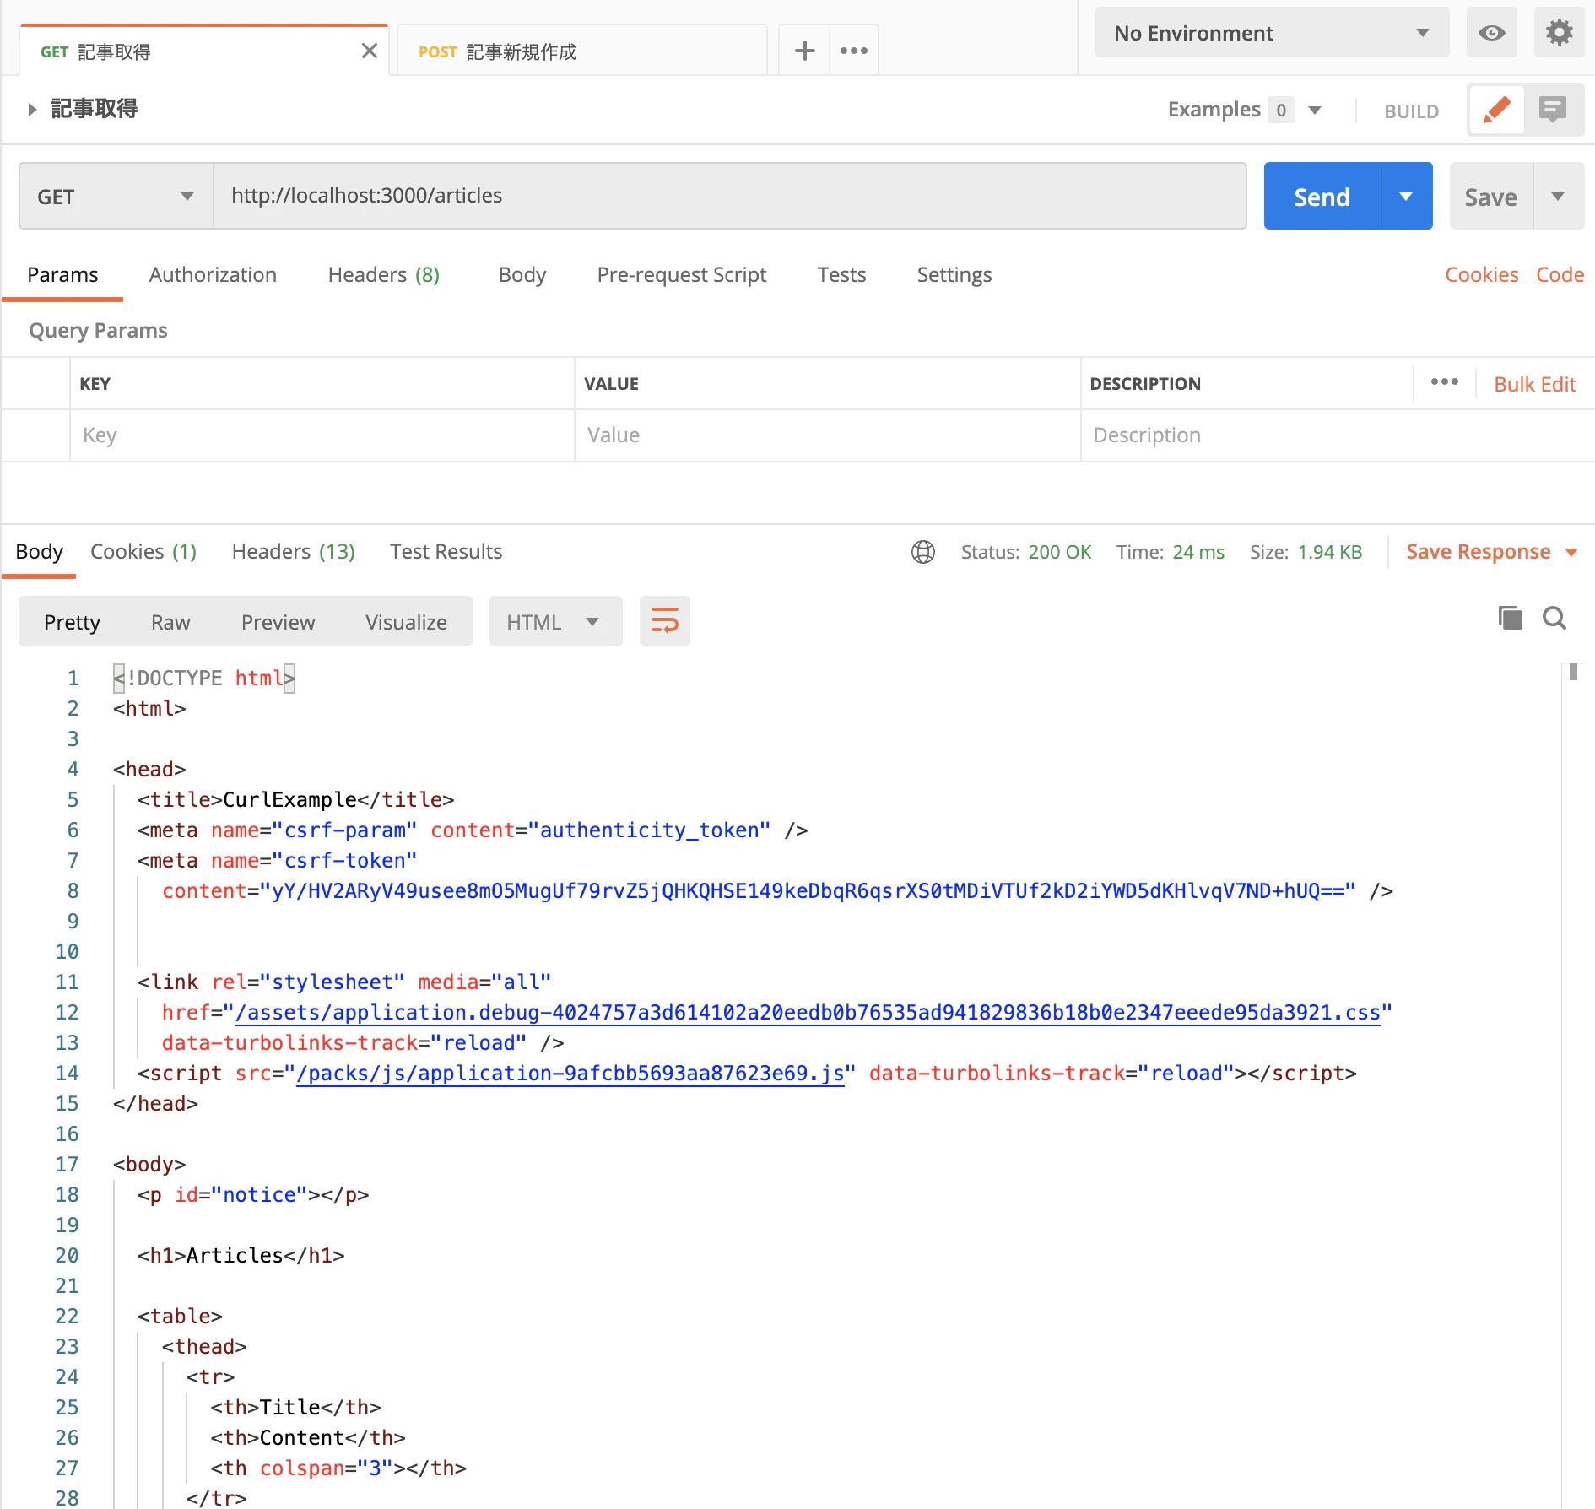1595x1509 pixels.
Task: Open tab options ellipsis menu
Action: point(854,51)
